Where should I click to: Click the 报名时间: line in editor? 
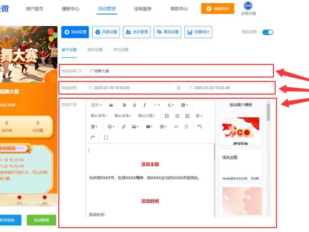[x=97, y=215]
